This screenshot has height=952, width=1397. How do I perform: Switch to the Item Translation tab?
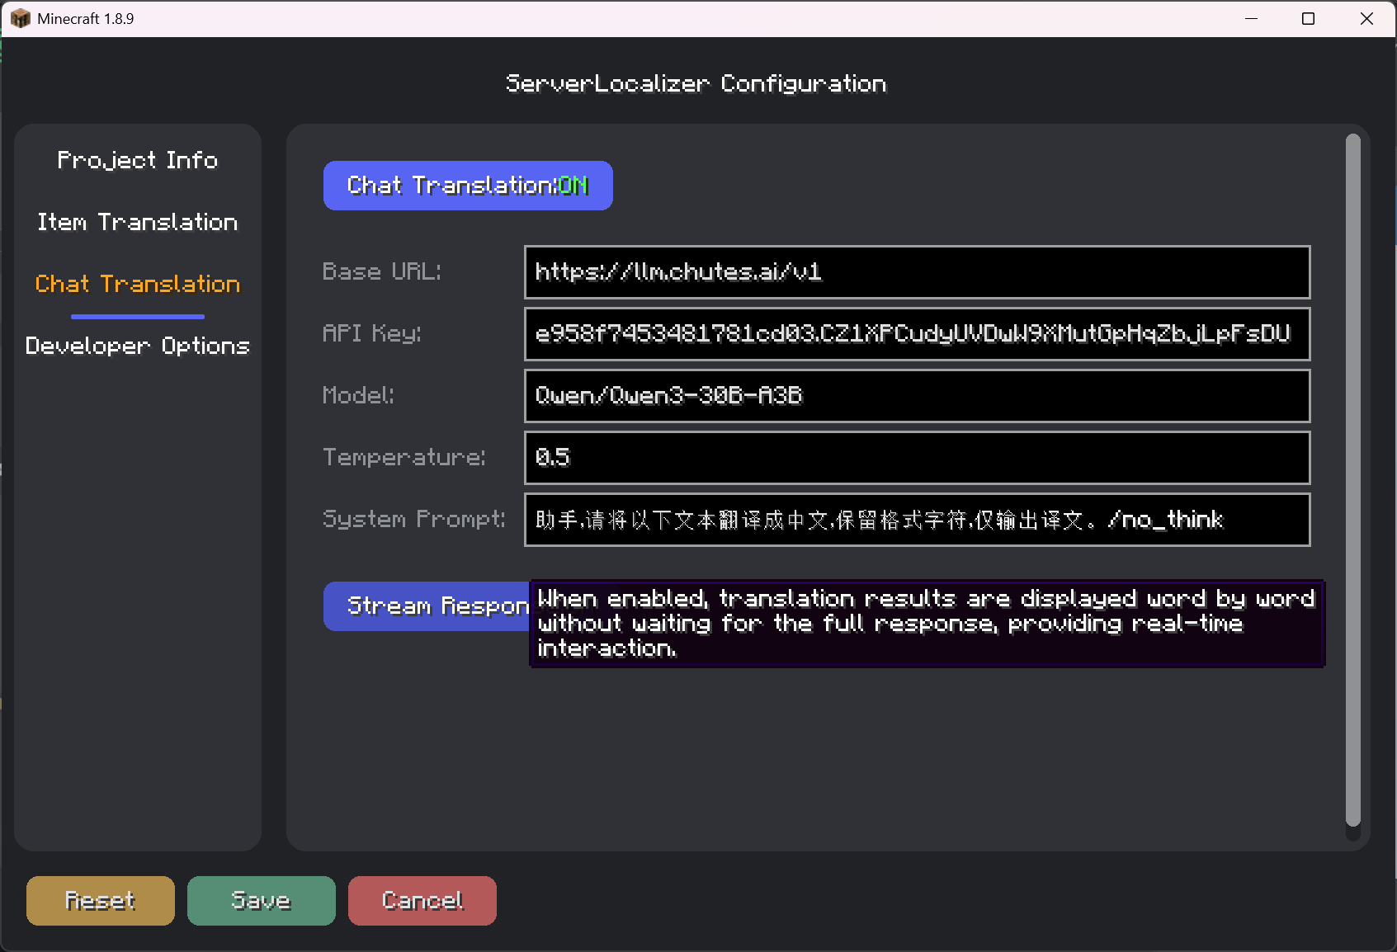pyautogui.click(x=137, y=222)
